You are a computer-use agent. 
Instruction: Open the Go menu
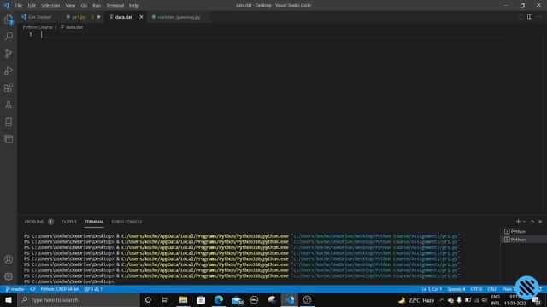click(x=84, y=5)
